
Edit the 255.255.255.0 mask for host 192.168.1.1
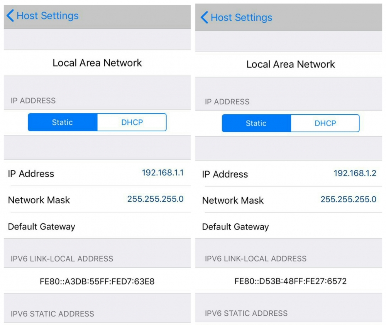pos(155,199)
